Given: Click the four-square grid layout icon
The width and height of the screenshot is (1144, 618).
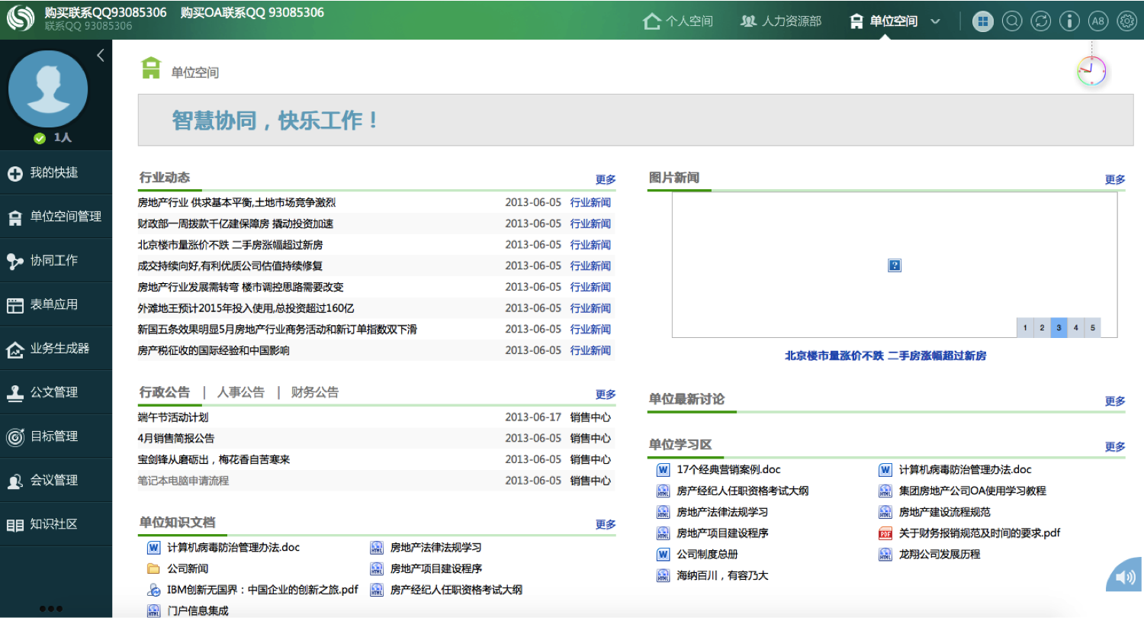Looking at the screenshot, I should 983,21.
